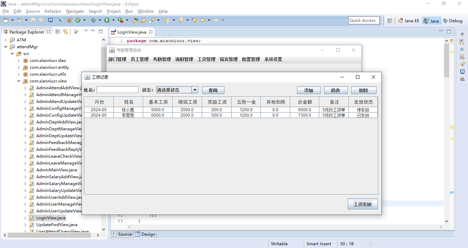The height and width of the screenshot is (248, 468).
Task: Select the 张小斐 salary table row
Action: 231,110
